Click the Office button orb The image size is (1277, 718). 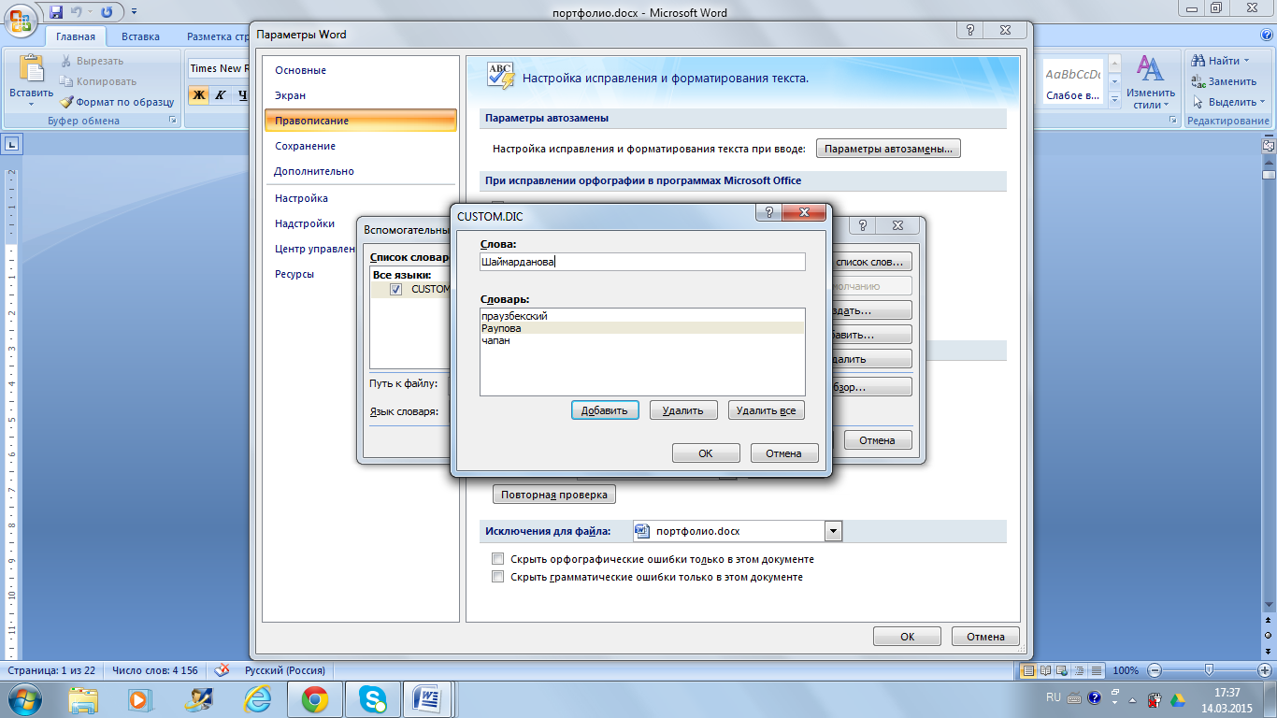[22, 21]
